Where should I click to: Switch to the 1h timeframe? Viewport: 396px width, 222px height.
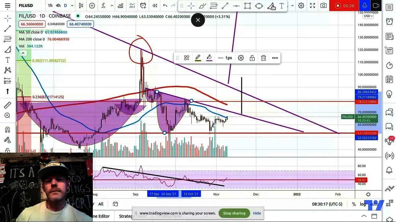[50, 6]
